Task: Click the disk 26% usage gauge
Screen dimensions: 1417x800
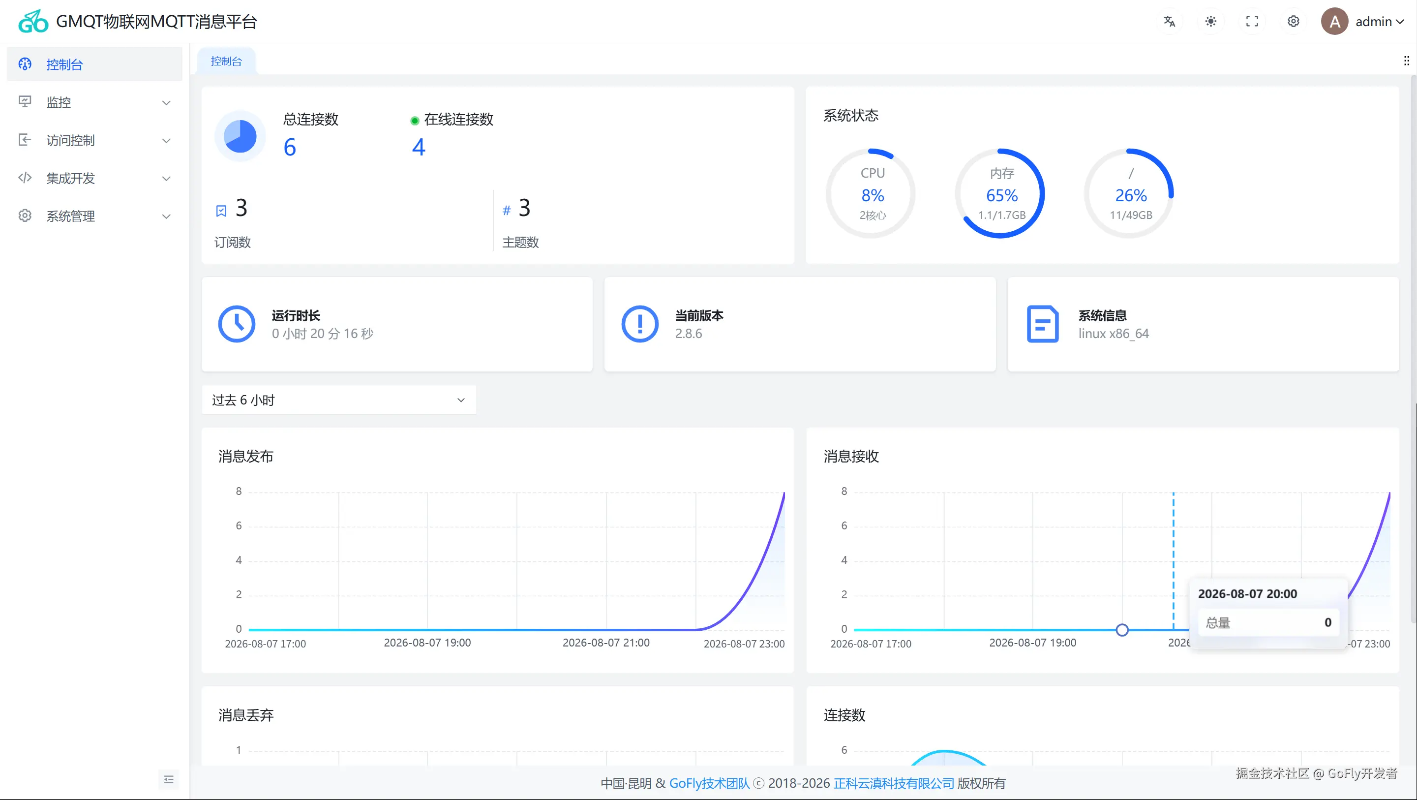Action: click(x=1129, y=193)
